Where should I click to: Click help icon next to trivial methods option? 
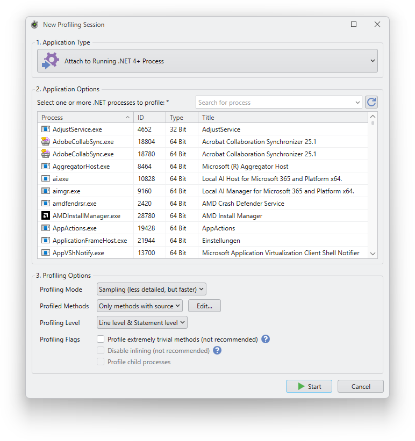pos(265,339)
